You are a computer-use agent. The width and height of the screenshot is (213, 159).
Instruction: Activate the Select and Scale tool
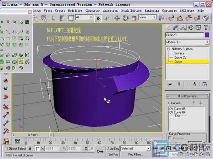(134, 18)
